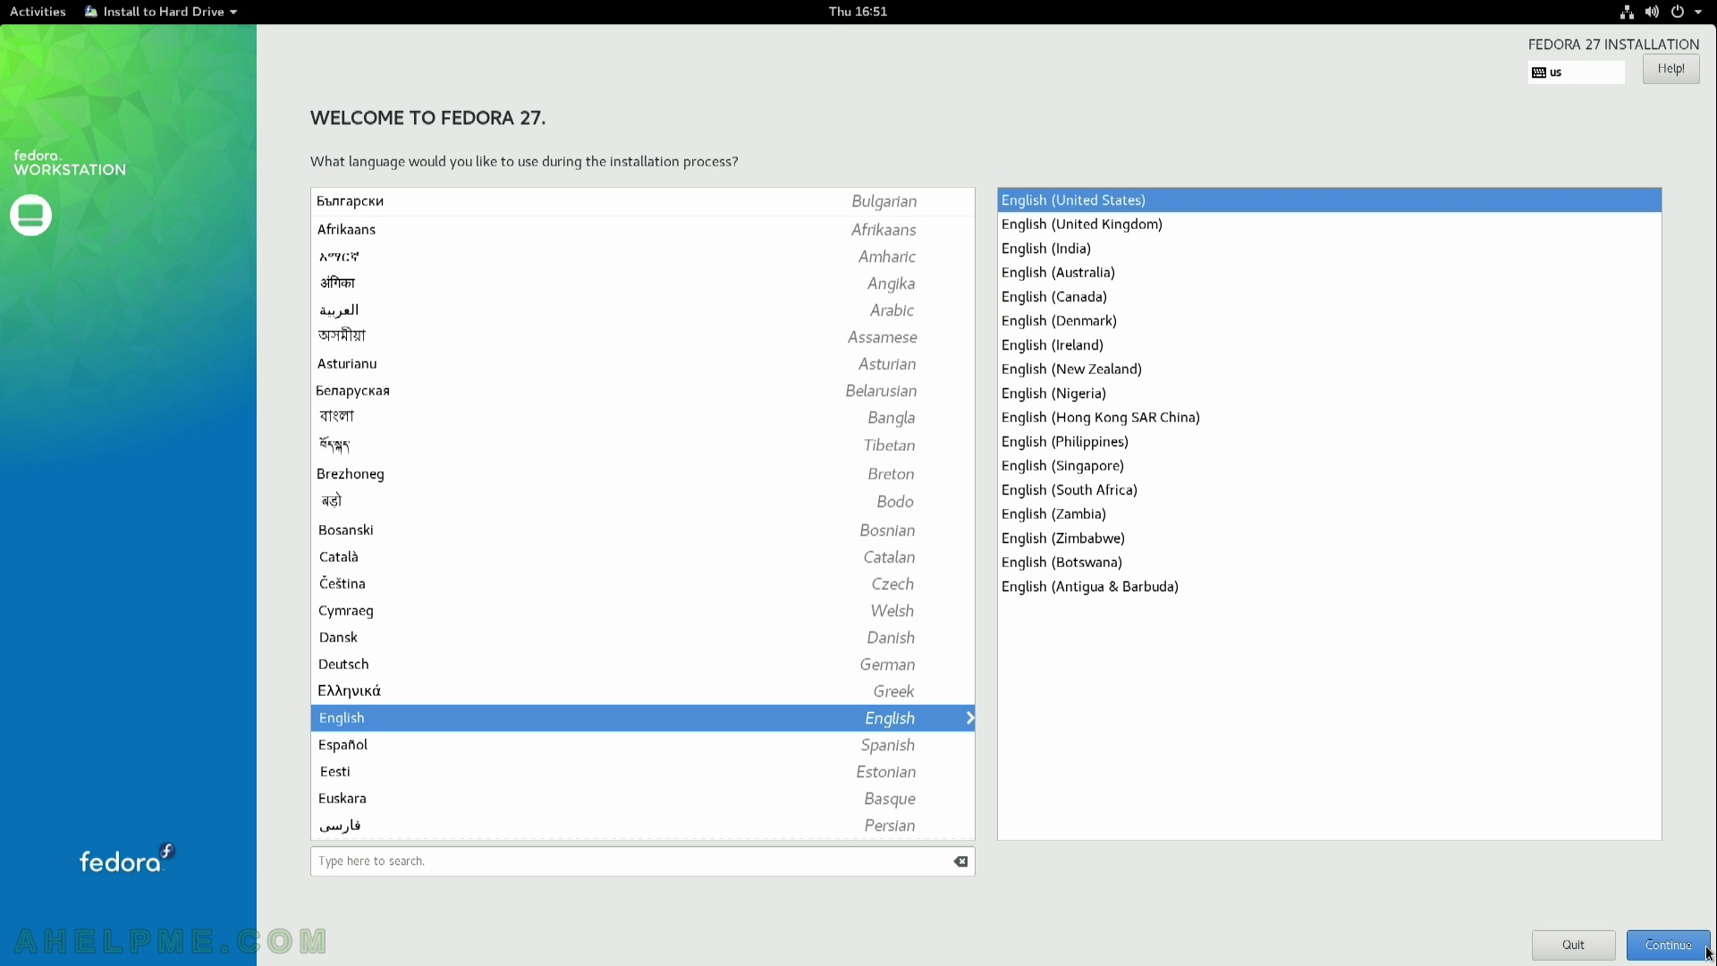Image resolution: width=1717 pixels, height=966 pixels.
Task: Choose English (Australia) locale
Action: click(x=1329, y=273)
